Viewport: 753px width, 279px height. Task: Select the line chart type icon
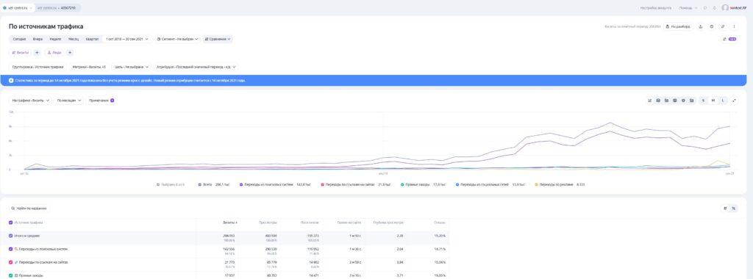coord(650,101)
